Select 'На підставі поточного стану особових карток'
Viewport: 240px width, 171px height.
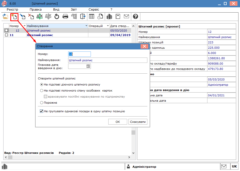(x=42, y=91)
